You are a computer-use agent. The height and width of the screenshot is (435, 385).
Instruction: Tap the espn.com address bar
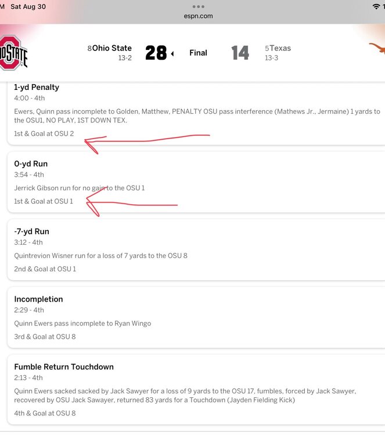pyautogui.click(x=198, y=16)
